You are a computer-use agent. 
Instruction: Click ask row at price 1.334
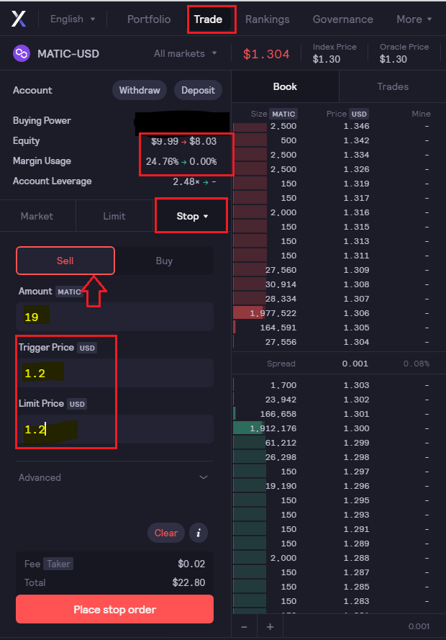339,155
